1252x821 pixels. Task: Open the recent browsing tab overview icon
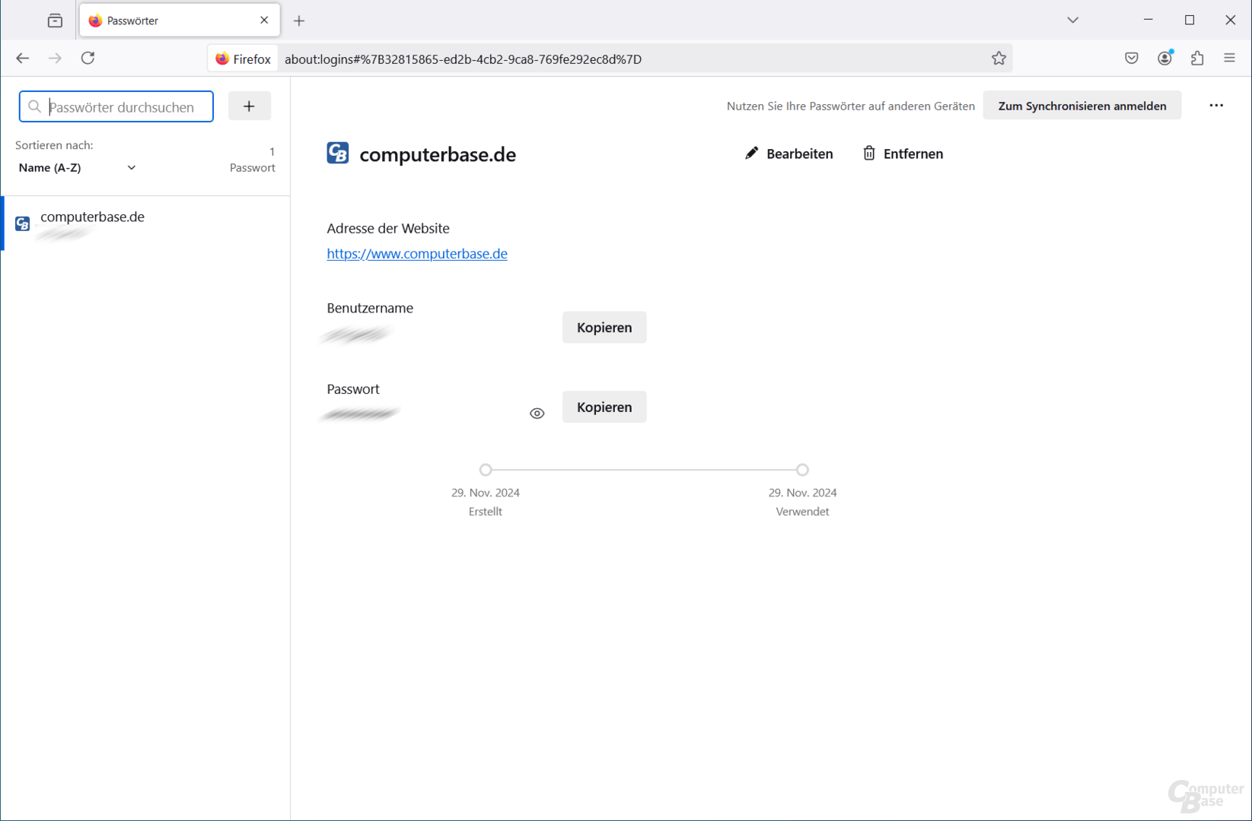point(55,21)
